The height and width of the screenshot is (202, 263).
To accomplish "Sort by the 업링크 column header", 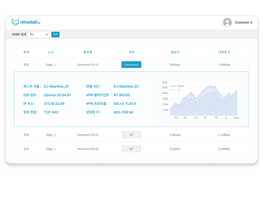I will [x=175, y=52].
